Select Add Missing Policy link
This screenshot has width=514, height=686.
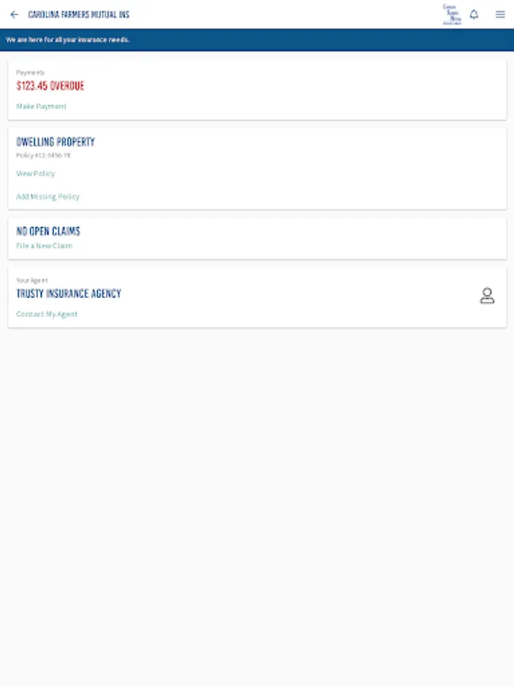tap(48, 197)
